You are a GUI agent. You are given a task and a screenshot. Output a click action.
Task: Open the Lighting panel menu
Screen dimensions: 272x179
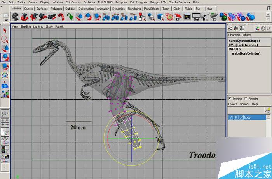pyautogui.click(x=38, y=26)
